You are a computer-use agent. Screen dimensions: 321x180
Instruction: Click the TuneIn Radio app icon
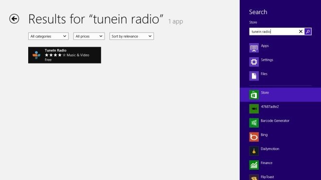36,55
